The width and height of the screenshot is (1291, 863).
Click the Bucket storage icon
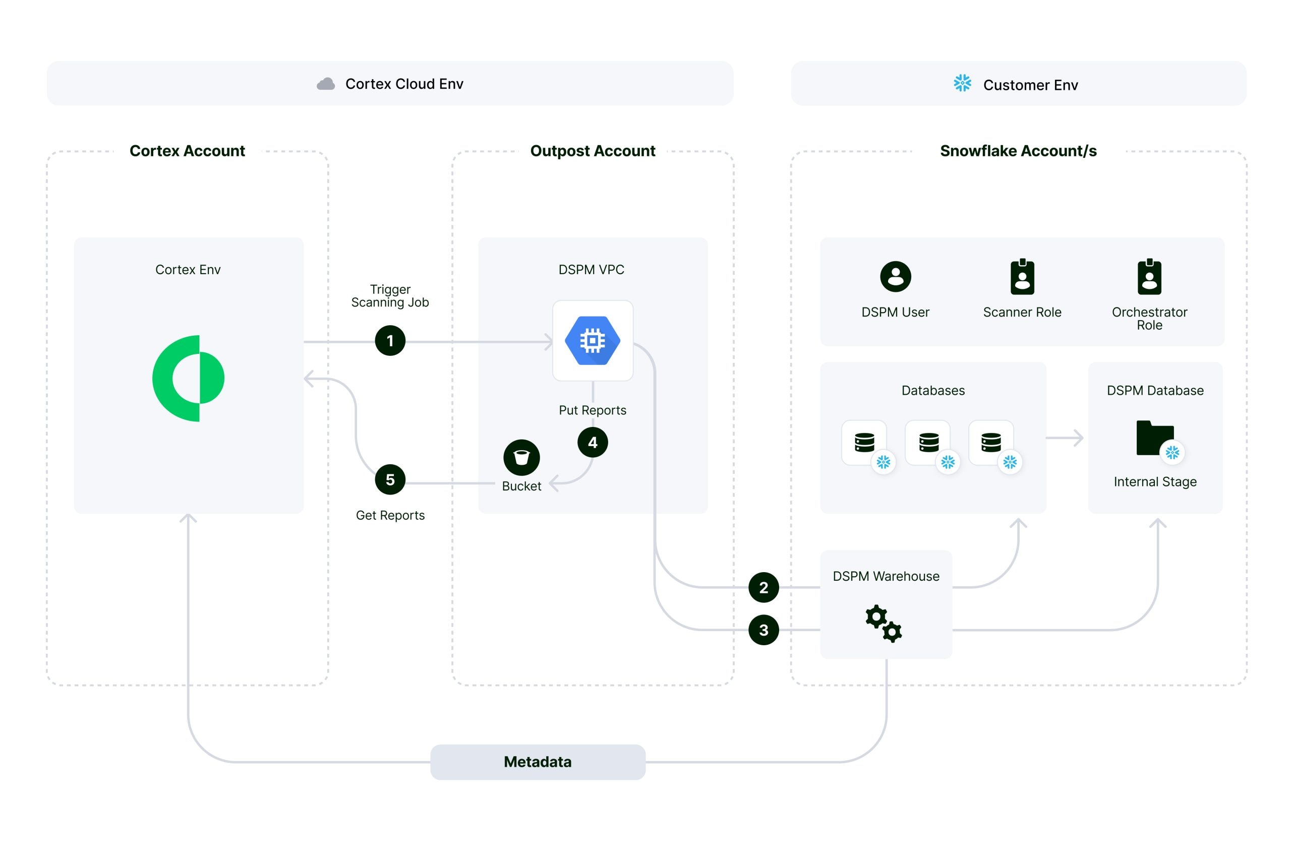click(x=521, y=457)
